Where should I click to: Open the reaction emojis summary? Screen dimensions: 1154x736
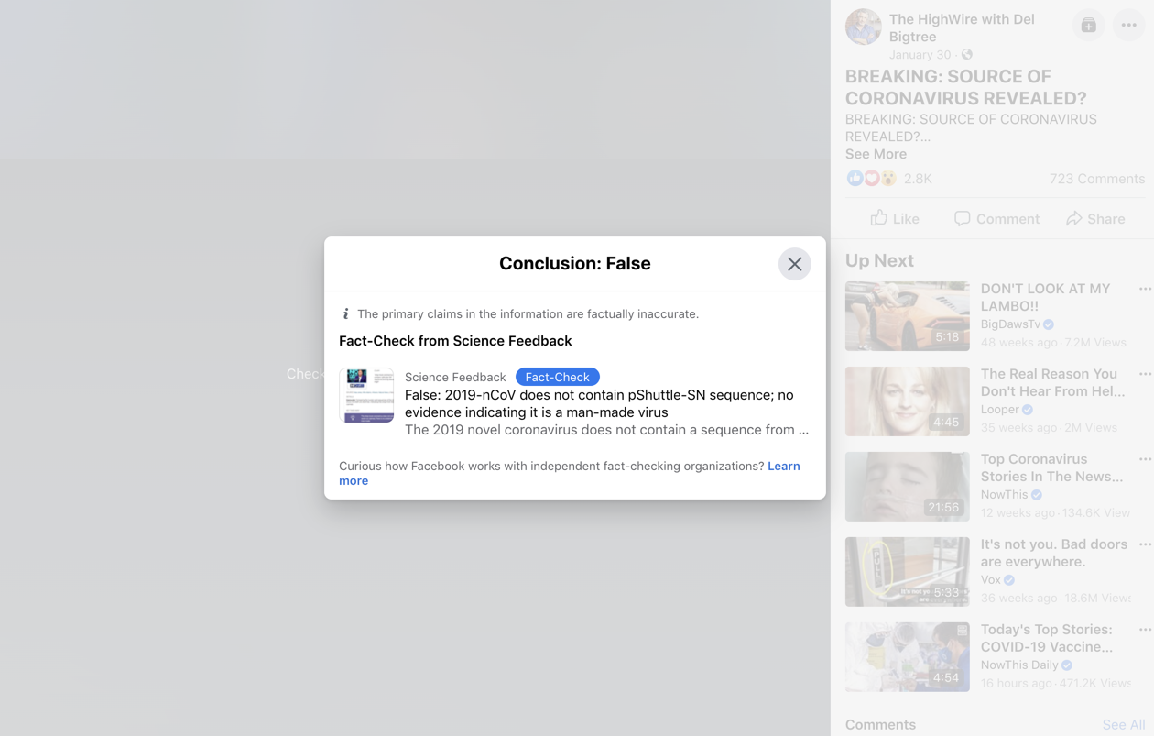point(871,179)
